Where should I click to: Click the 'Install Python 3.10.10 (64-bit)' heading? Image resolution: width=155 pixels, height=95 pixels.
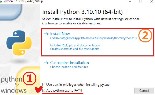[82, 12]
